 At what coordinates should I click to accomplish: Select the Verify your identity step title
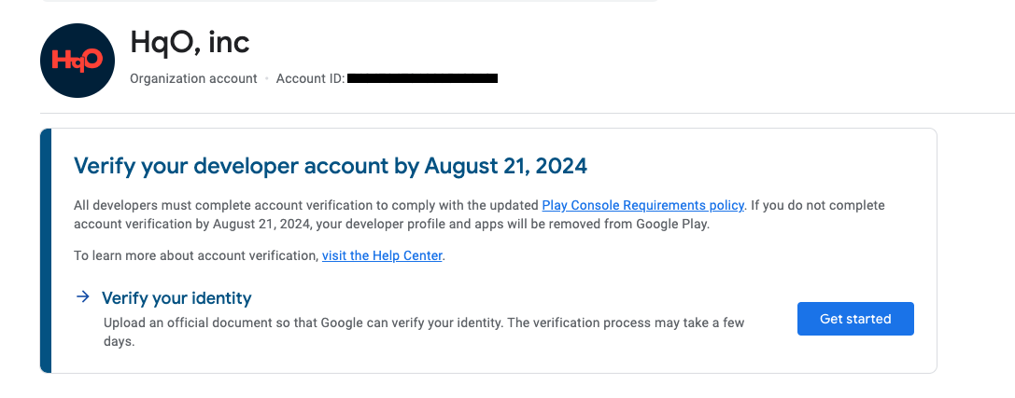176,298
